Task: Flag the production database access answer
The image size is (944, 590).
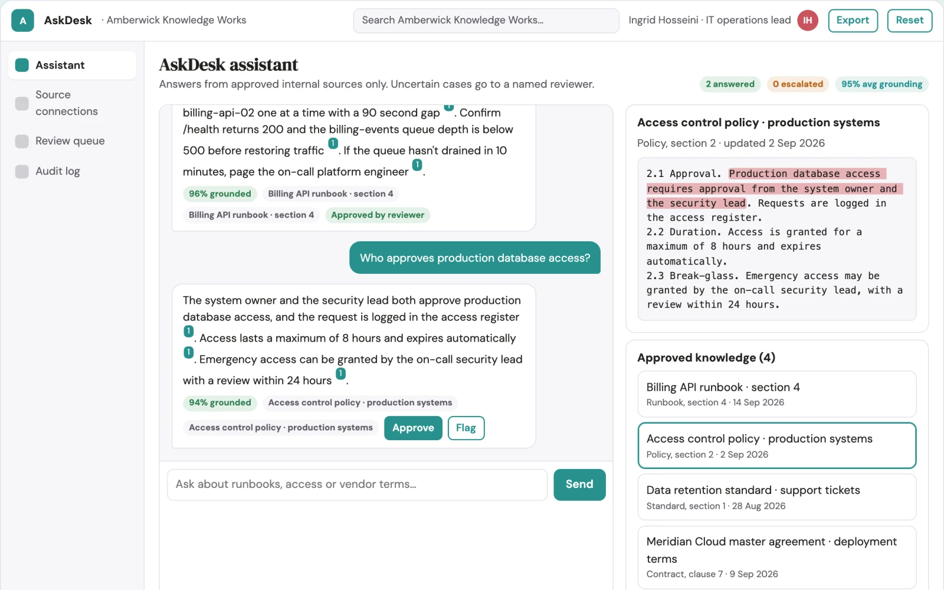Action: point(466,428)
